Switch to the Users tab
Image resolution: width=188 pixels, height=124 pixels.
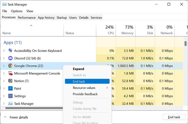click(x=73, y=18)
